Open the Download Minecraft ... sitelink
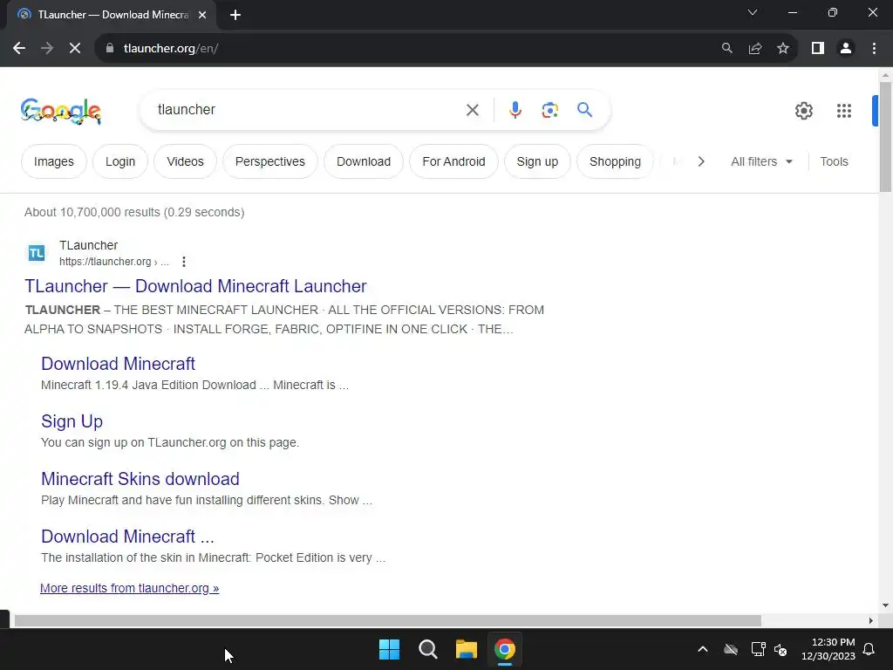 point(127,537)
